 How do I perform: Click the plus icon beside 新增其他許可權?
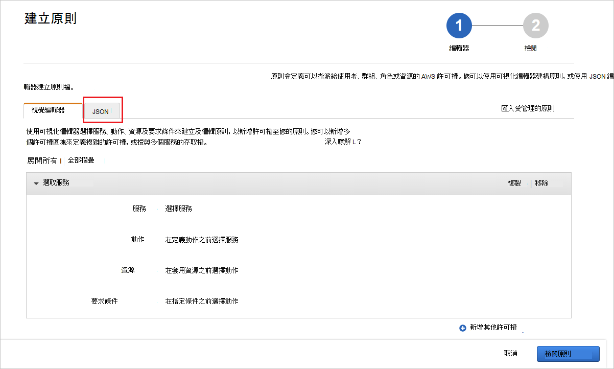(464, 328)
